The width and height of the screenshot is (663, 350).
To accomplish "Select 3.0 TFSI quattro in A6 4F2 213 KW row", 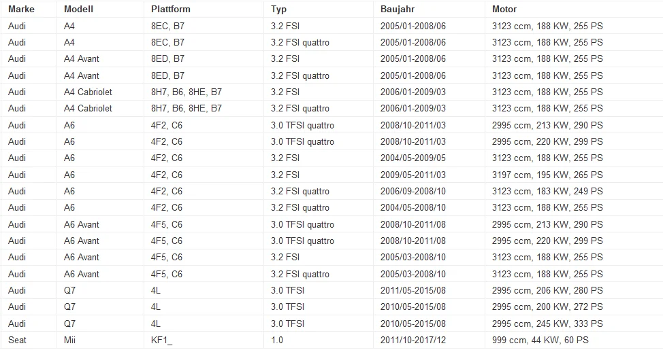I will (x=302, y=125).
